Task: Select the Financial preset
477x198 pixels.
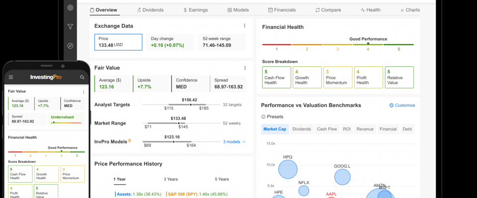Action: (x=388, y=129)
